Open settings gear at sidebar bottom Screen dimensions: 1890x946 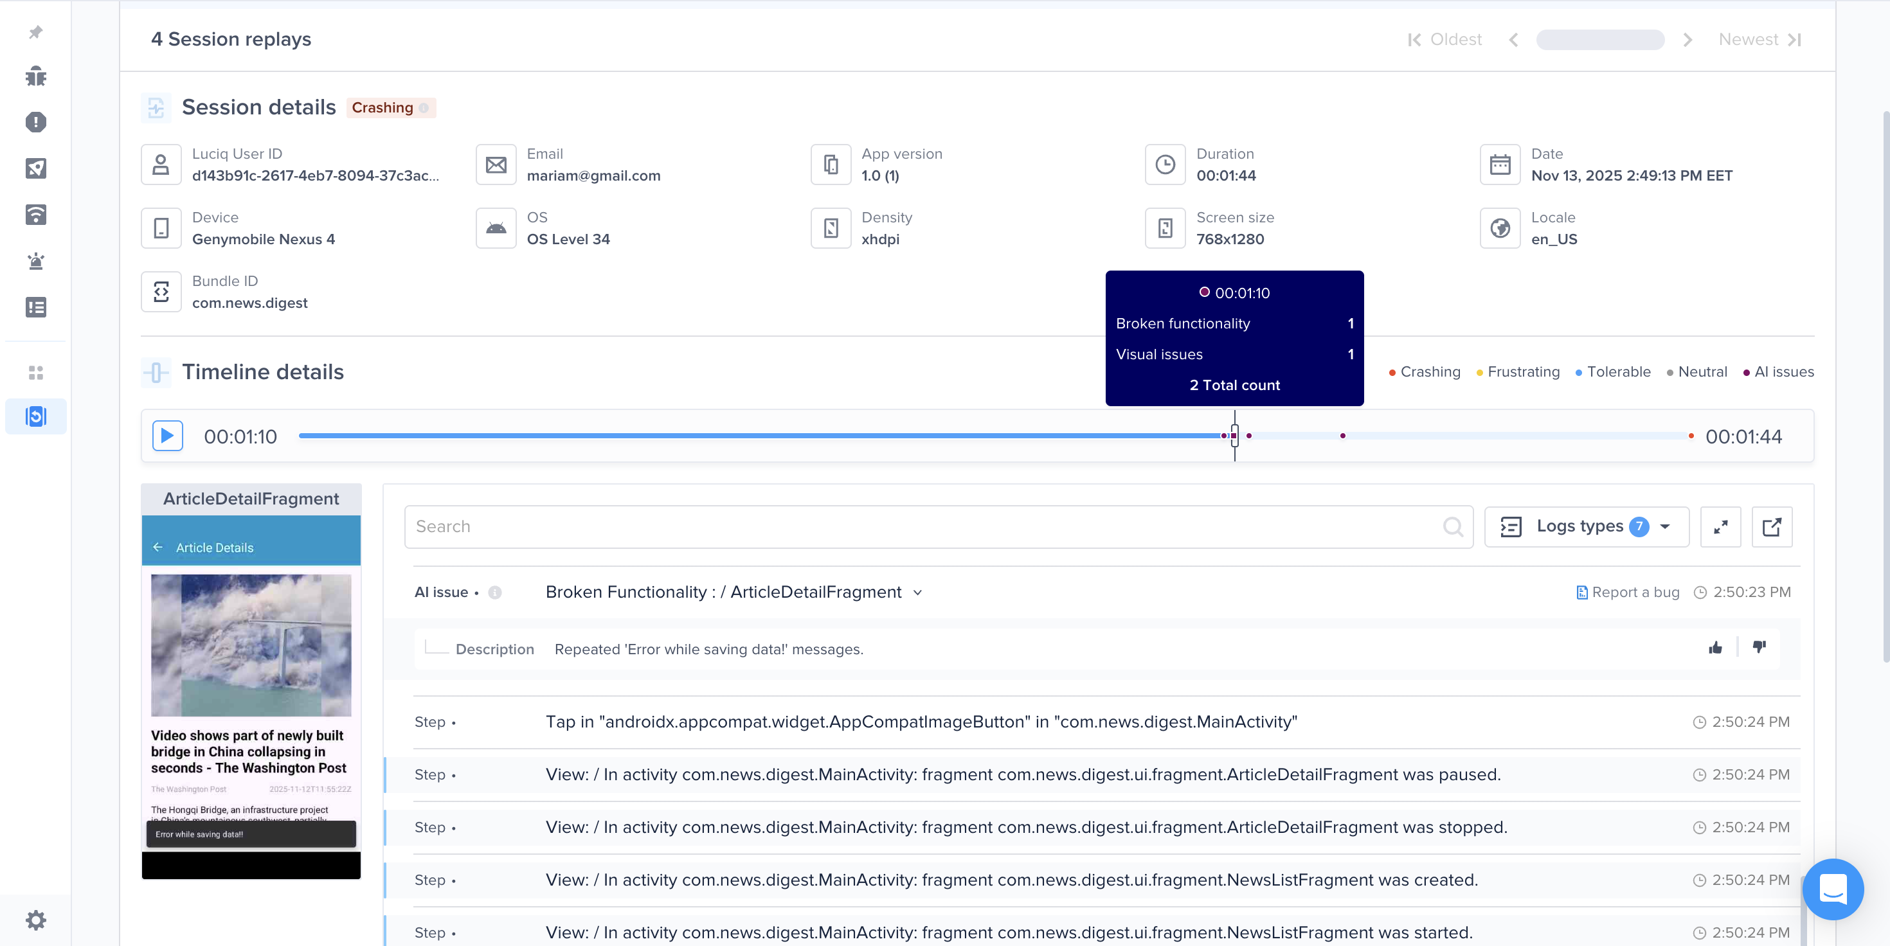coord(35,920)
